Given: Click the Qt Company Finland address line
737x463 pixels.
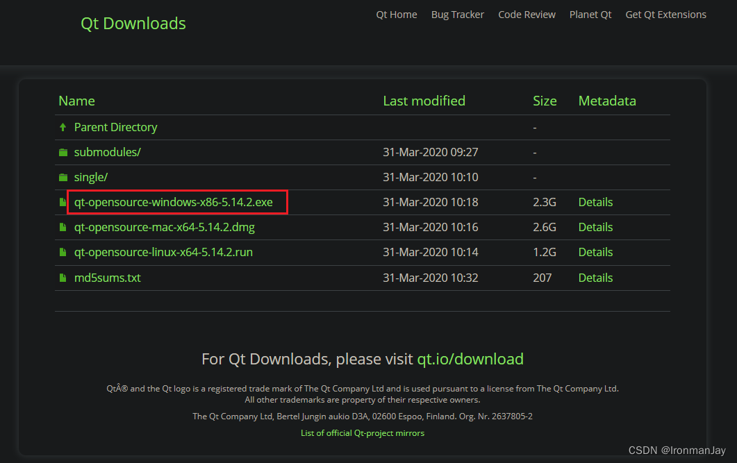Looking at the screenshot, I should coord(363,416).
